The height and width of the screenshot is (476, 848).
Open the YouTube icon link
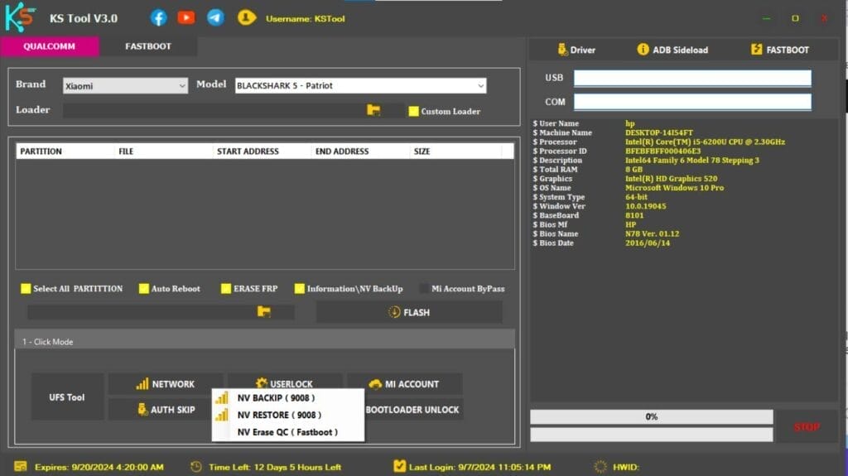[186, 18]
